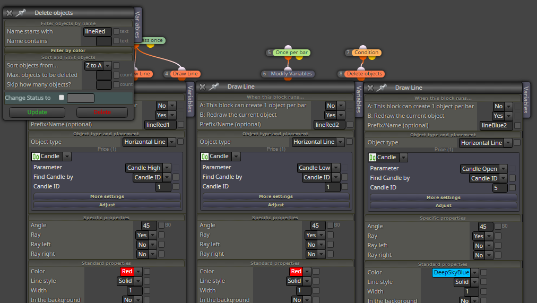This screenshot has height=303, width=537.
Task: Select the Once per bar node
Action: [291, 53]
